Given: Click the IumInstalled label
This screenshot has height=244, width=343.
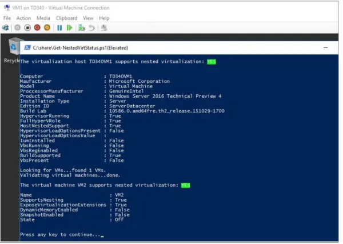Looking at the screenshot, I should 37,141.
